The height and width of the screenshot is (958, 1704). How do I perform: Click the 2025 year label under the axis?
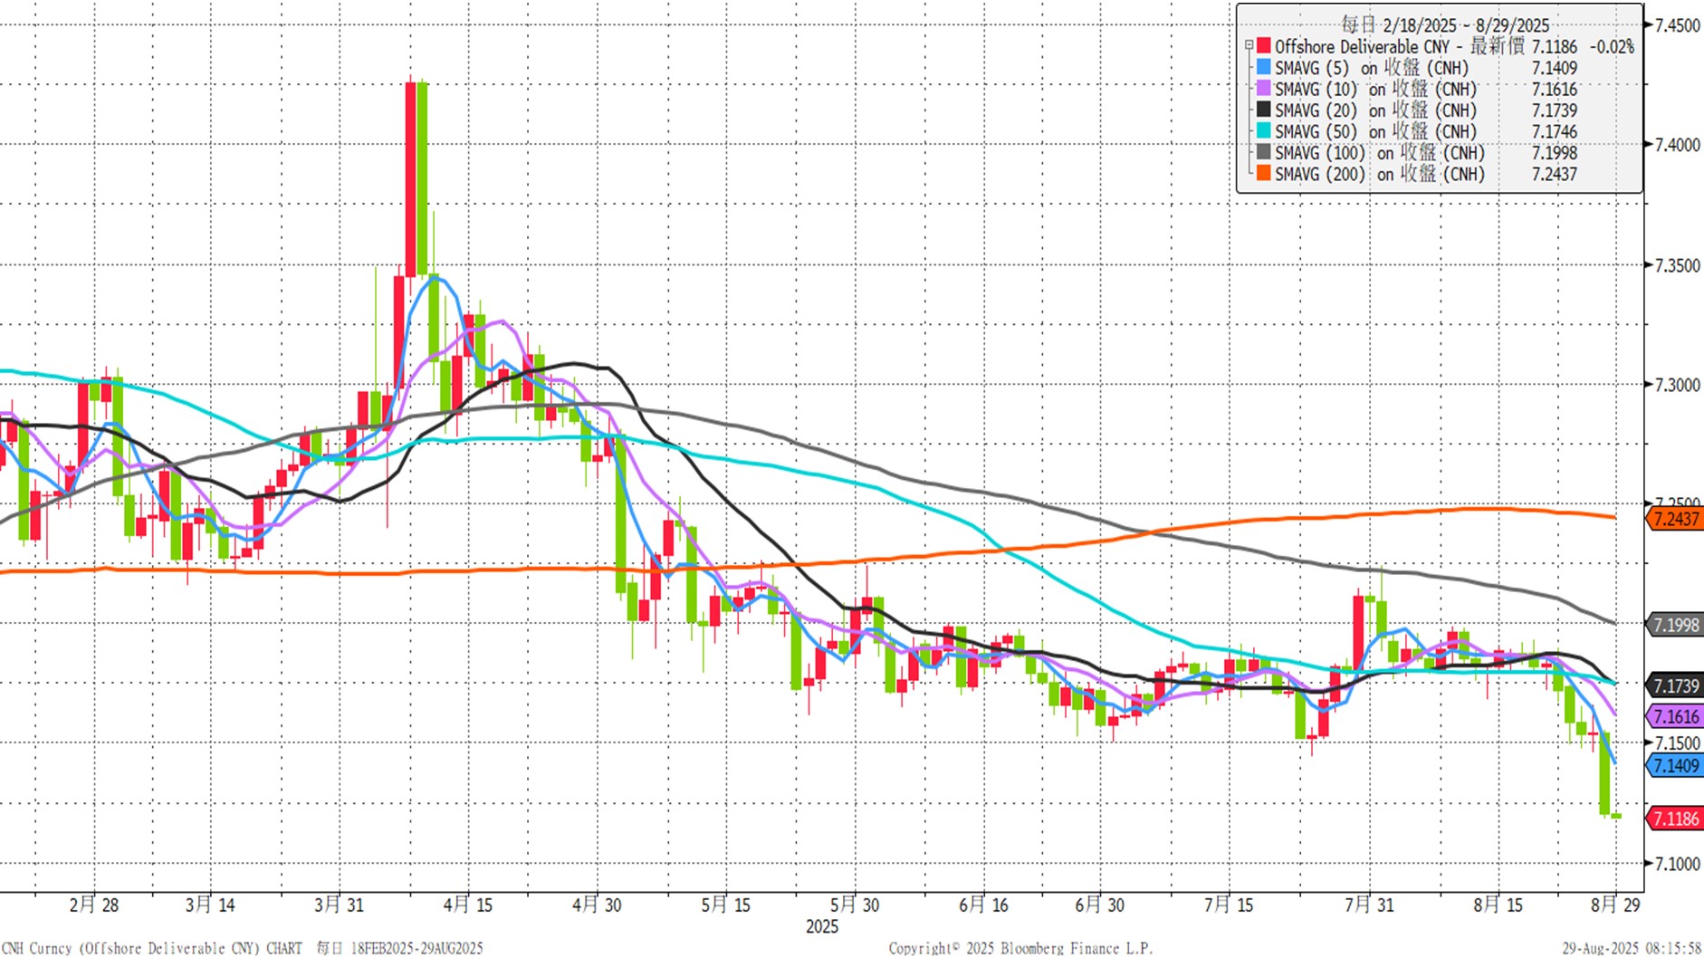click(822, 926)
